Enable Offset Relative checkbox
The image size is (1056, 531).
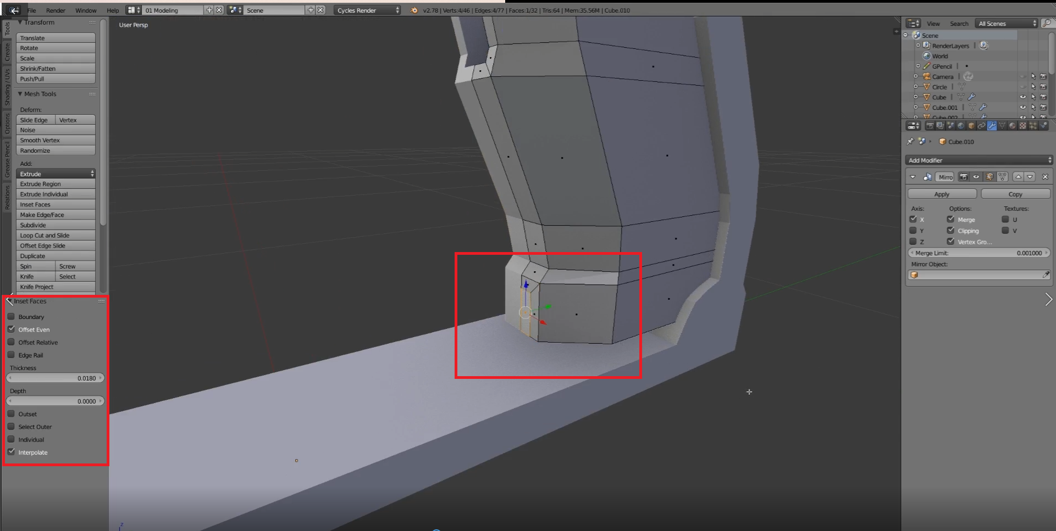(x=11, y=342)
